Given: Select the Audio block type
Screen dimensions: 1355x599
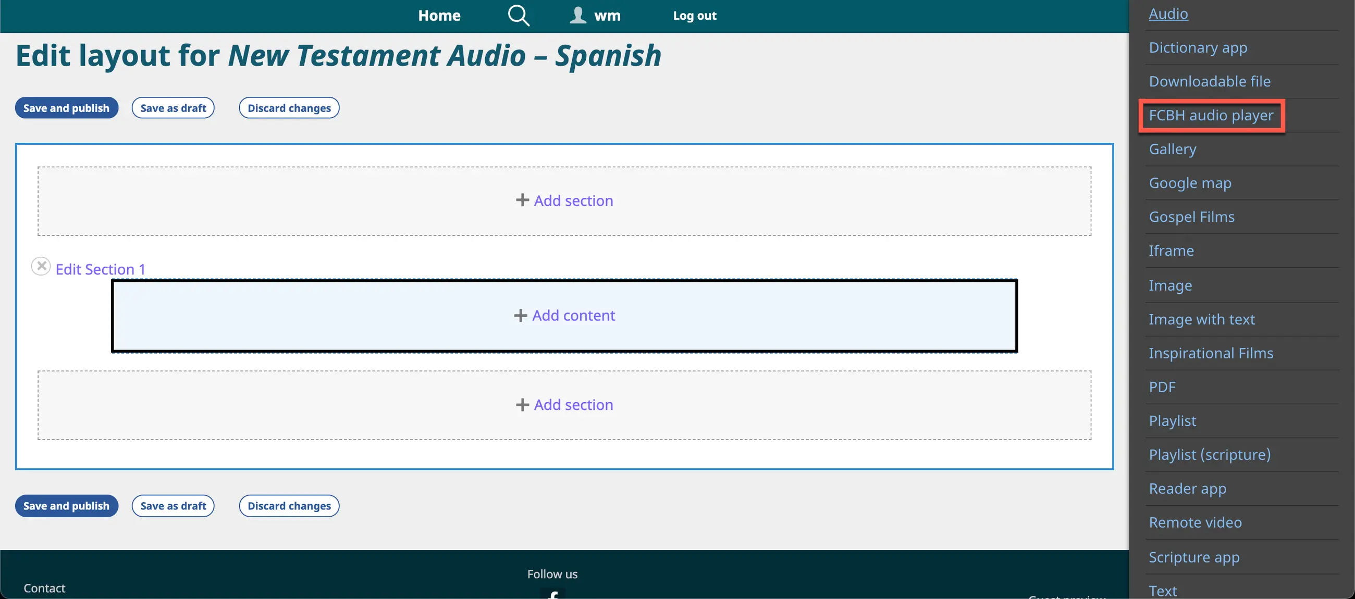Looking at the screenshot, I should (1168, 14).
